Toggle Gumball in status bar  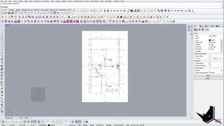108,125
